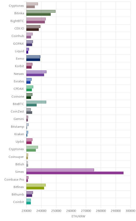This screenshot has width=136, height=221.
Task: Select the light green Bitinka bar
Action: tap(41, 11)
